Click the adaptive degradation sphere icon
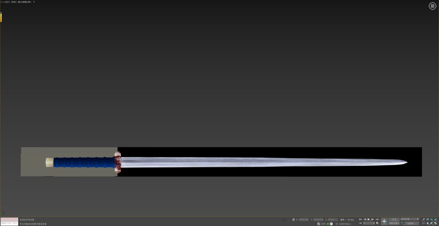The width and height of the screenshot is (439, 226). (318, 224)
